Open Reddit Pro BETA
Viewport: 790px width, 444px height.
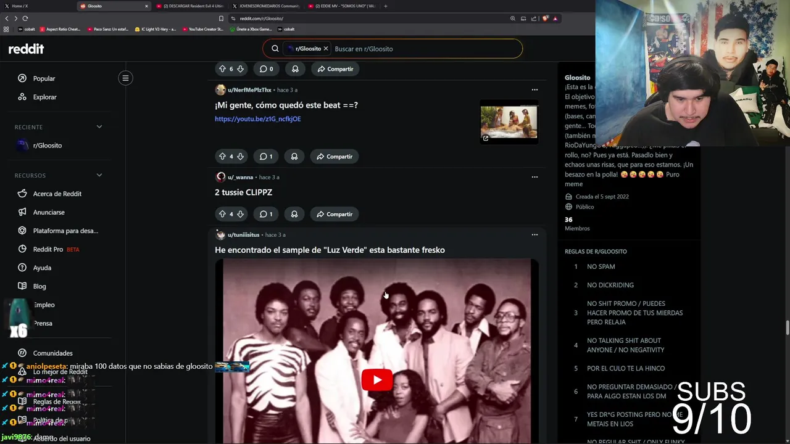pos(56,249)
